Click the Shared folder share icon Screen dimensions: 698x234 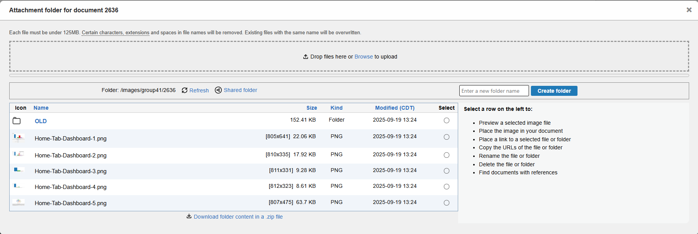pos(218,90)
